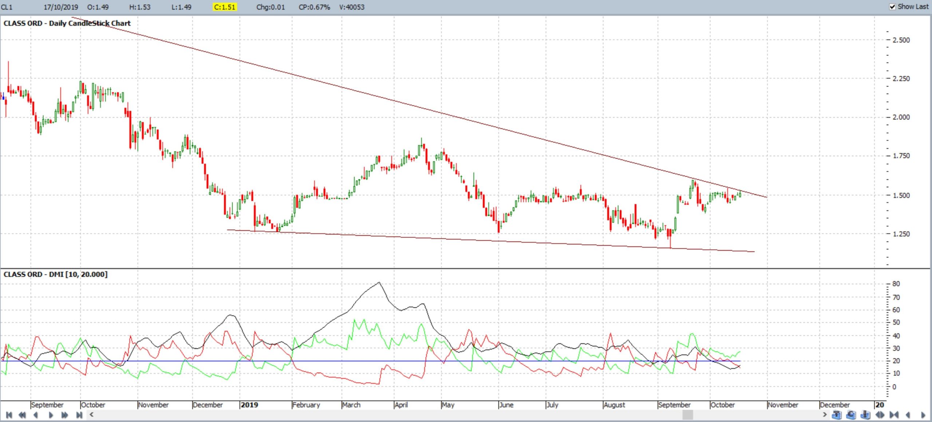Click the fast forward double-arrow icon
Screen dimensions: 932x422
[65, 415]
